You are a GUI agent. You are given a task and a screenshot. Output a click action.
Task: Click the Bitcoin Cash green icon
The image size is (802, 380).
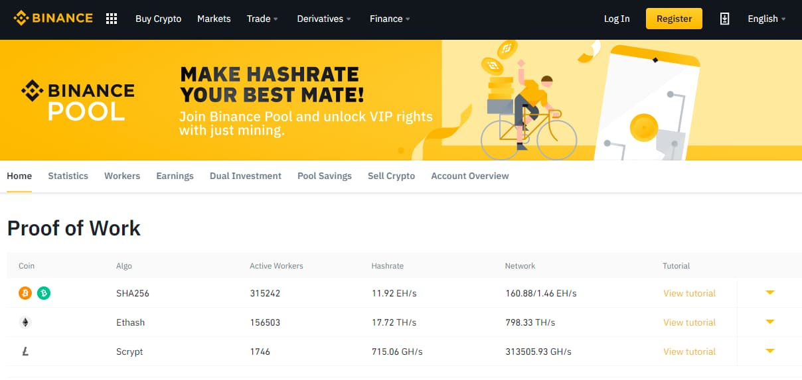click(44, 293)
